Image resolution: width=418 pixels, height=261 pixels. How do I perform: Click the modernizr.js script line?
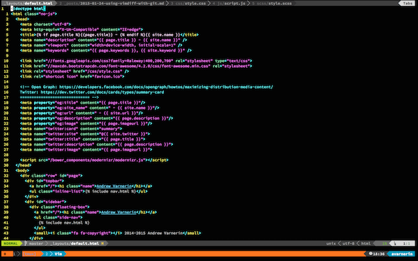94,160
